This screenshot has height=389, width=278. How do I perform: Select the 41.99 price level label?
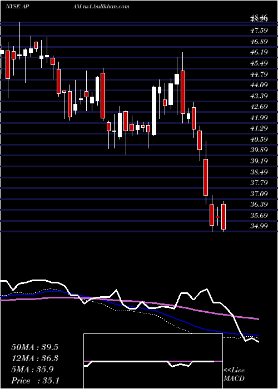(259, 117)
